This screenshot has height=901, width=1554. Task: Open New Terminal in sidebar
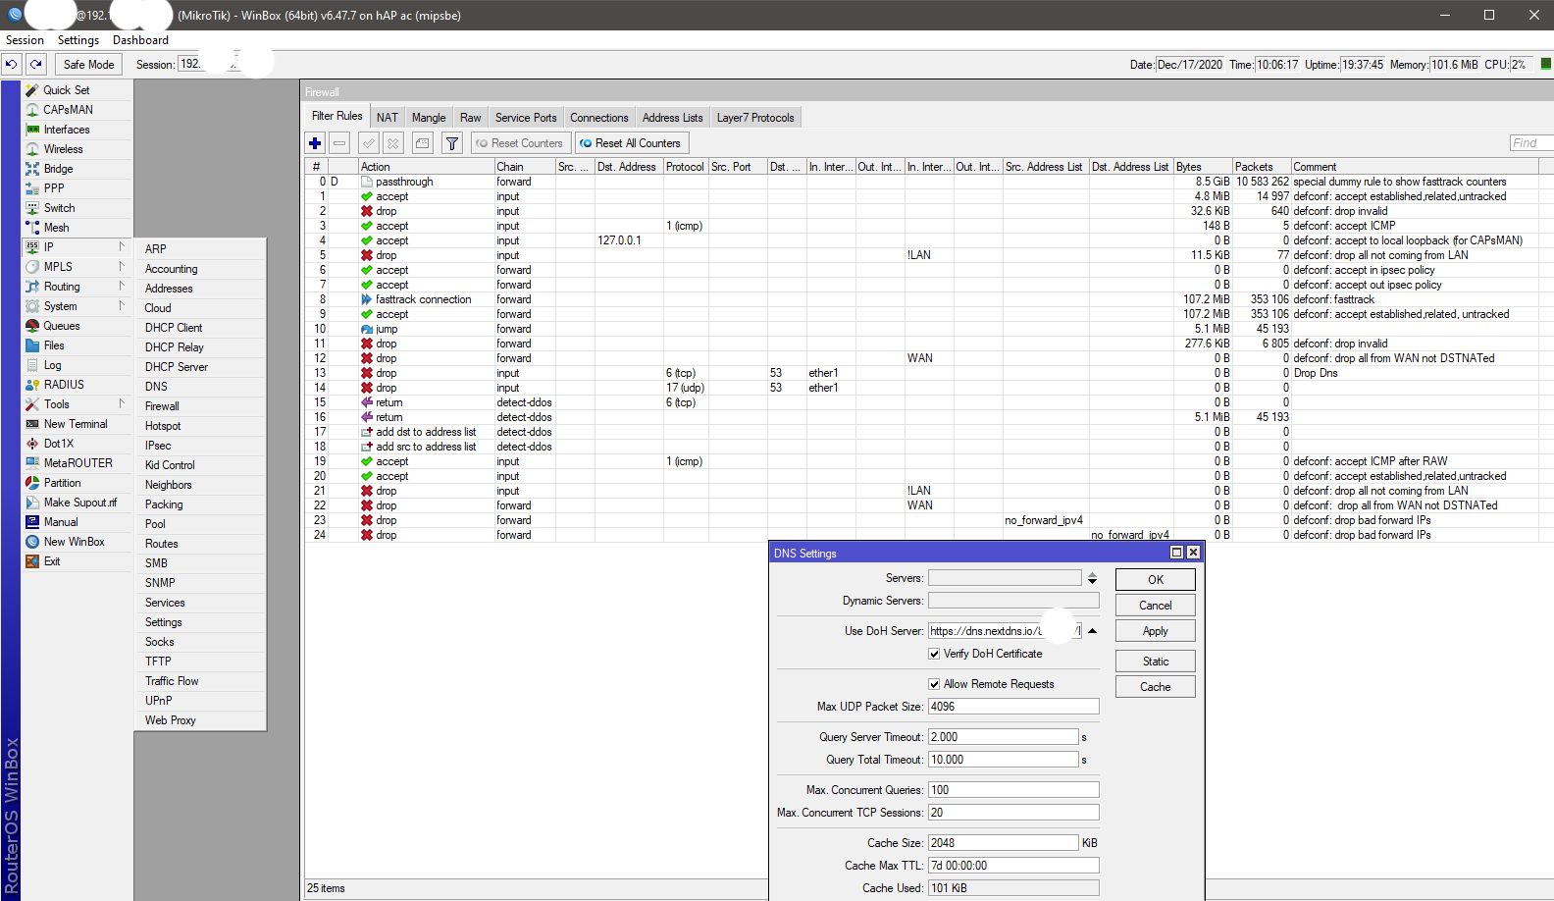point(76,424)
